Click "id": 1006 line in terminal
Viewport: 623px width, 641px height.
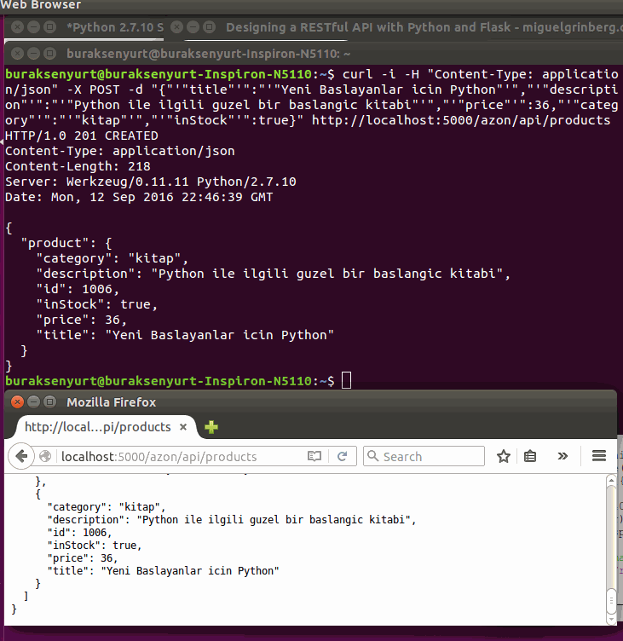(78, 289)
